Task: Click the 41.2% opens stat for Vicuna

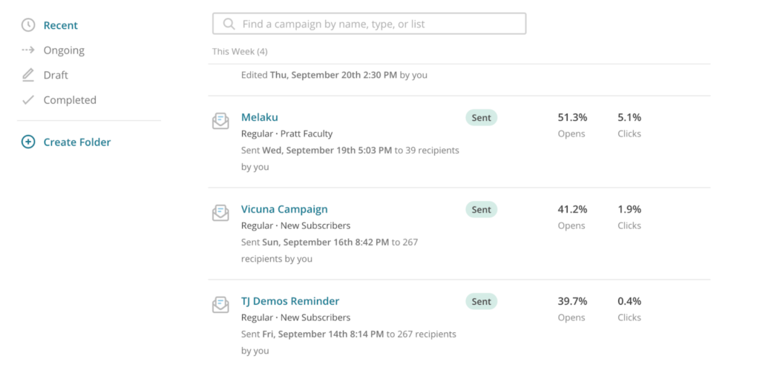Action: point(572,209)
